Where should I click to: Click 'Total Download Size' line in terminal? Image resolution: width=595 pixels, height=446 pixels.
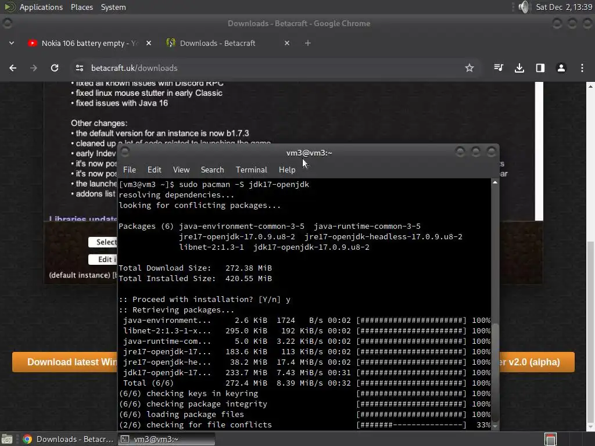pos(195,268)
